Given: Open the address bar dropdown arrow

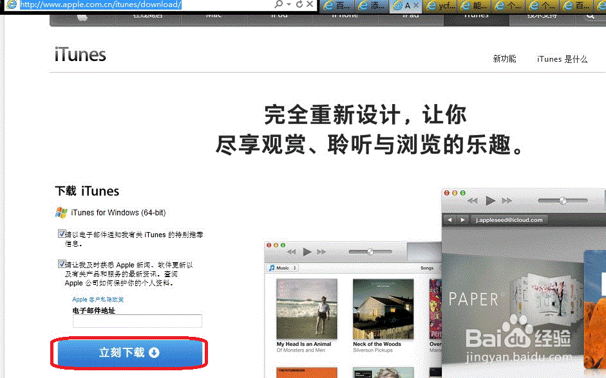Looking at the screenshot, I should 289,4.
